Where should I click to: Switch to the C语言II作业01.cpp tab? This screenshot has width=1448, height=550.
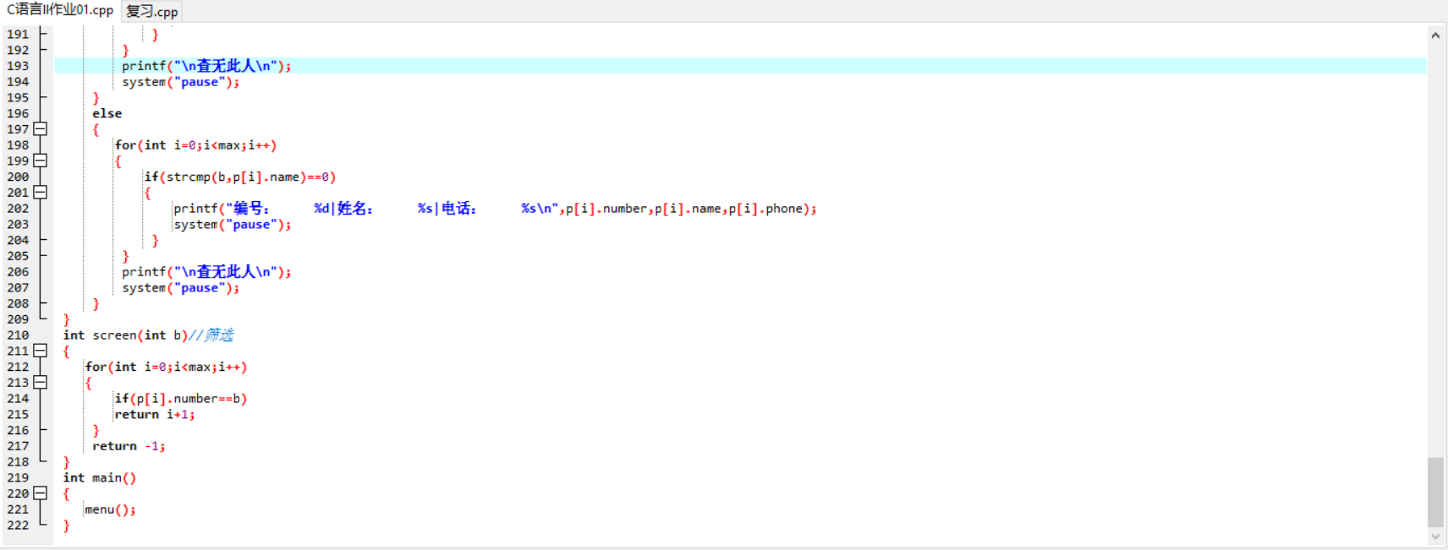tap(60, 10)
